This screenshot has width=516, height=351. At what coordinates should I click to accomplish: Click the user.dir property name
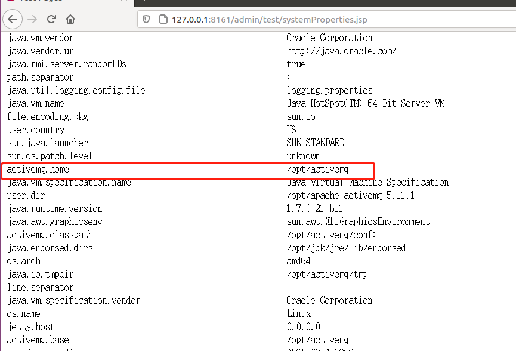click(26, 196)
